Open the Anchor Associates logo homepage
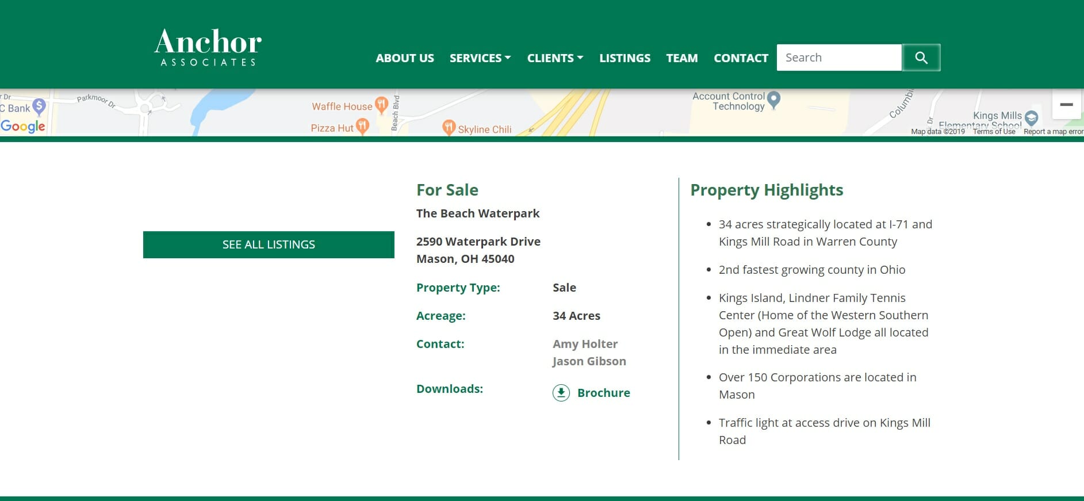Viewport: 1084px width, 501px height. tap(208, 47)
